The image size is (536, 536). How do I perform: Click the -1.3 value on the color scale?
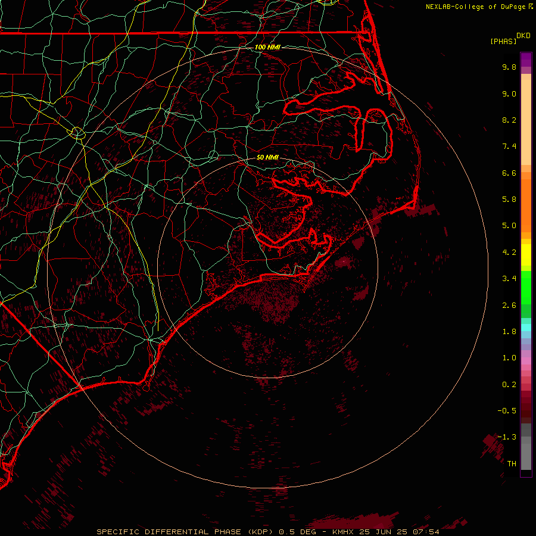pyautogui.click(x=507, y=437)
